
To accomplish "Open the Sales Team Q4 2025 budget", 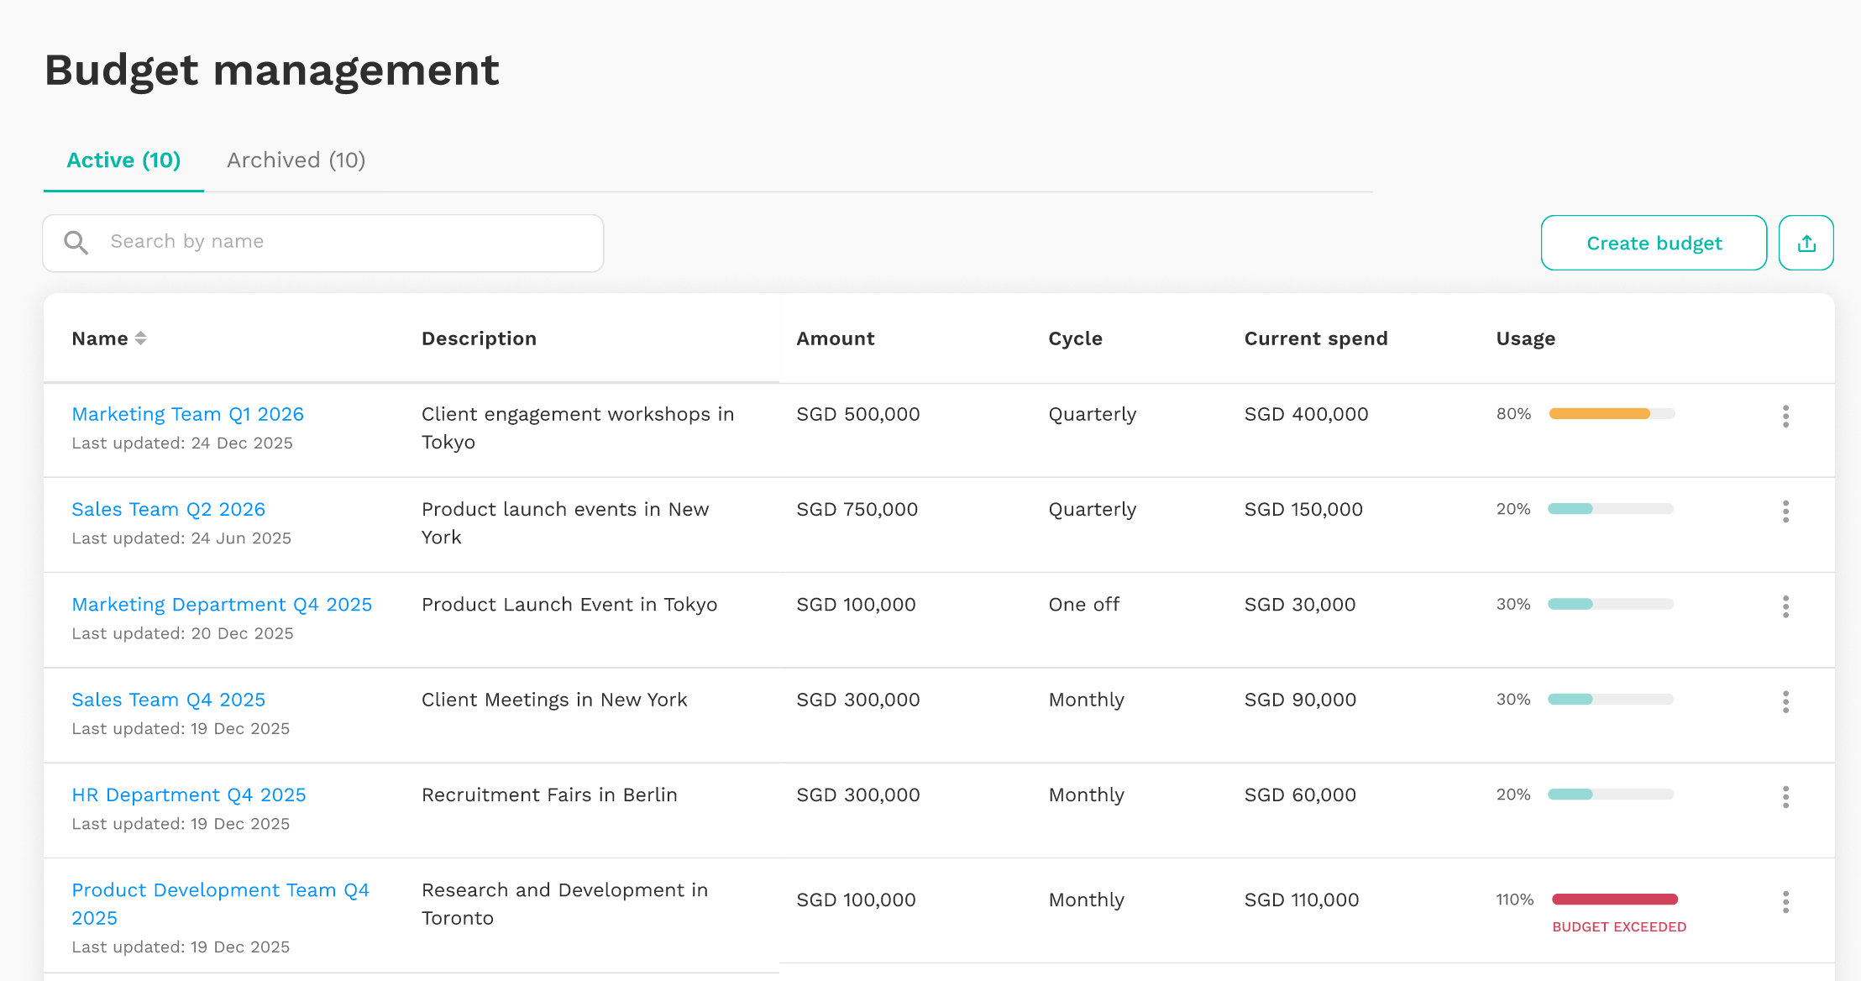I will 169,700.
